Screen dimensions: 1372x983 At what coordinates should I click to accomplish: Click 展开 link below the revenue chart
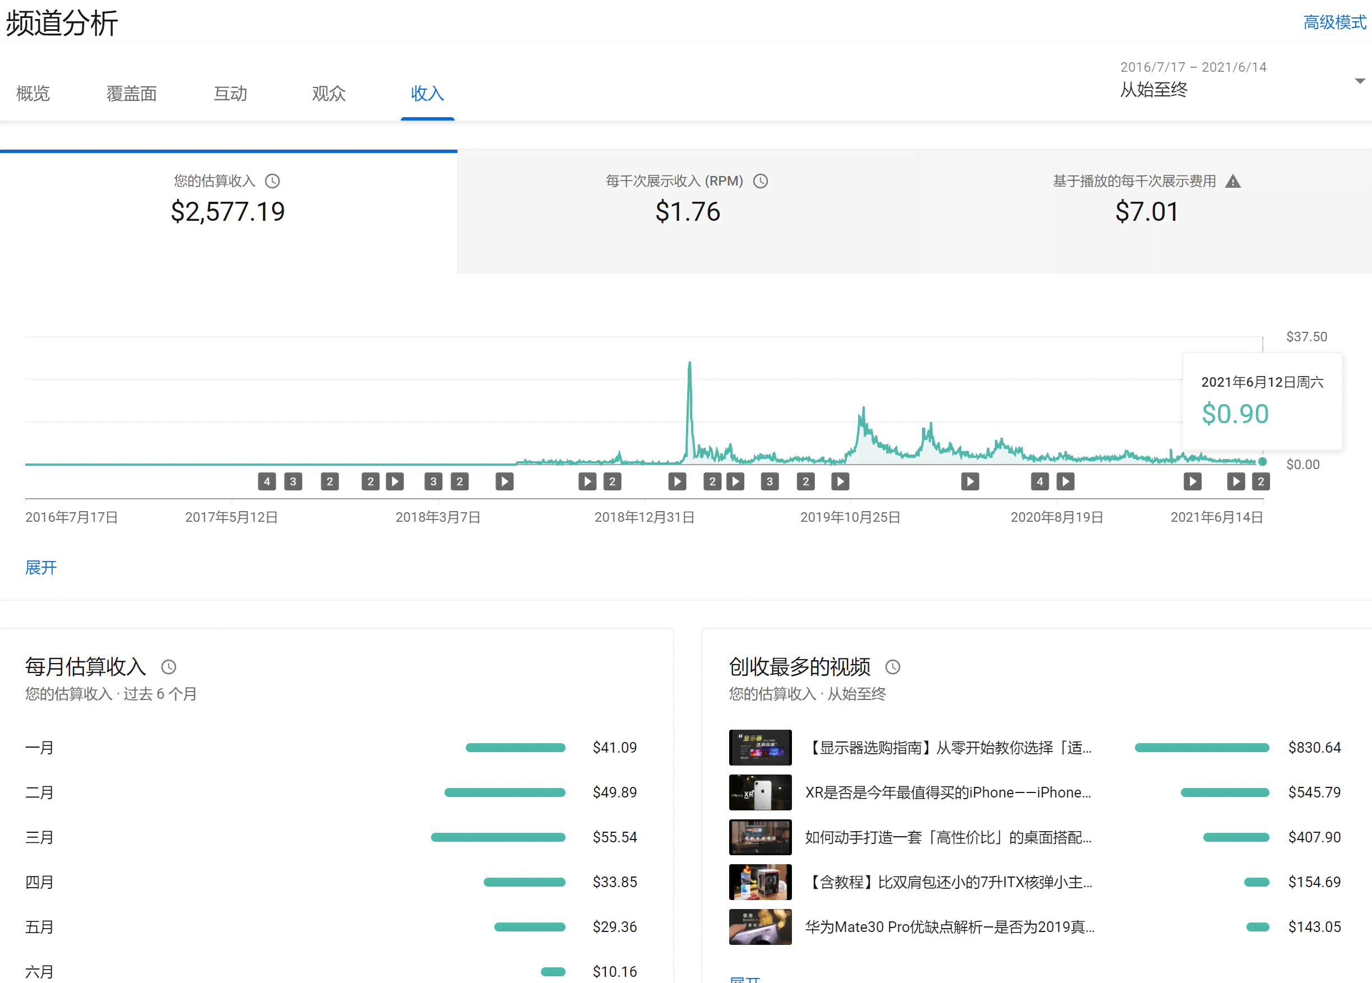click(40, 567)
